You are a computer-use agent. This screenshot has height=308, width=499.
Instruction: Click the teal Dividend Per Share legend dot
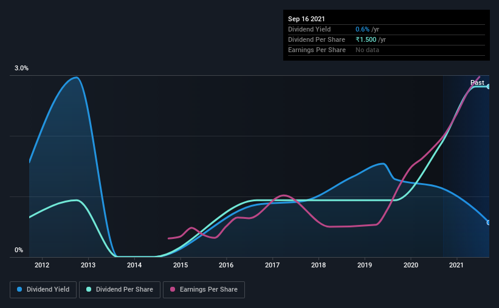click(89, 289)
